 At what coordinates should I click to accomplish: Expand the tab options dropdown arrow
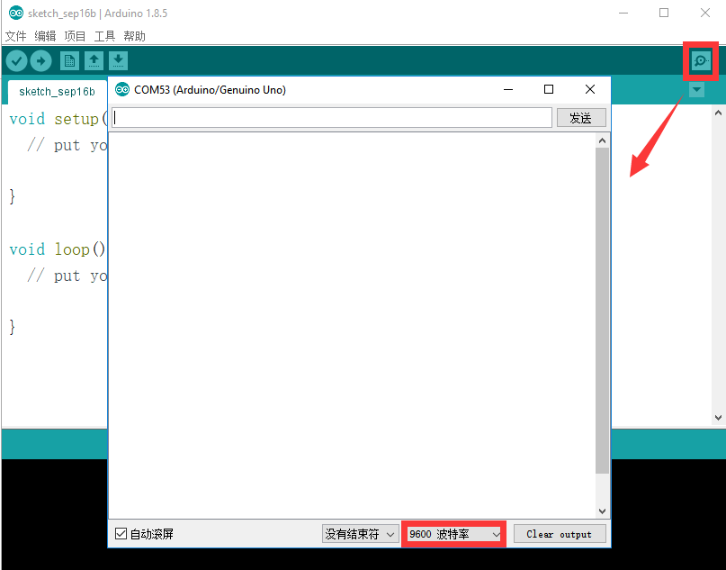click(696, 89)
